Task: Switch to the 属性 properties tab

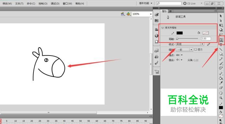Action: (164, 11)
